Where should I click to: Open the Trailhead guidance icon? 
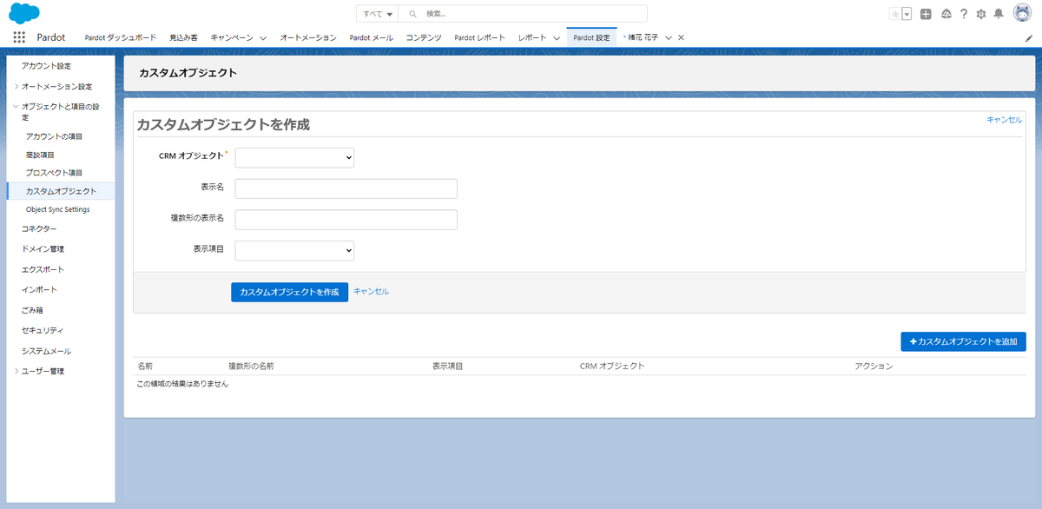coord(946,14)
